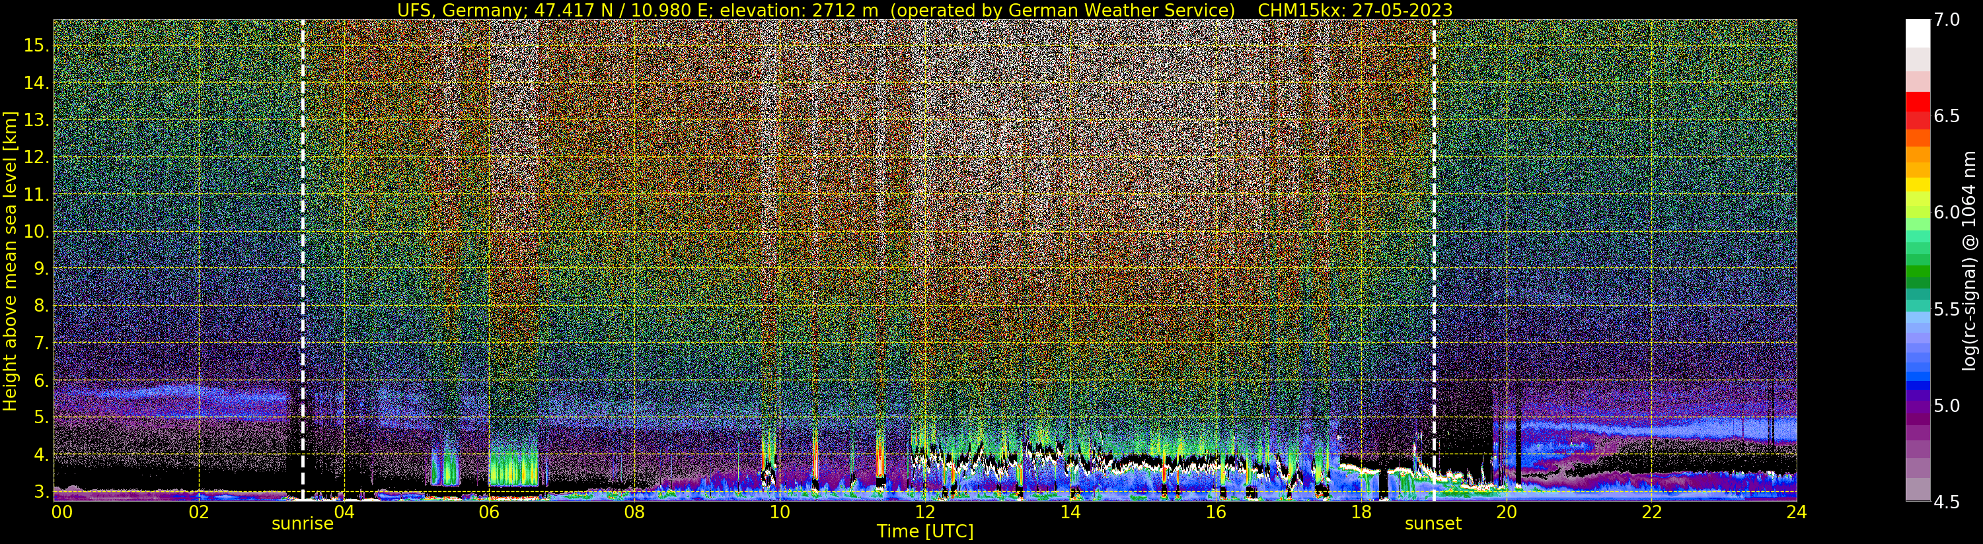Click the height axis tick '5.'
The height and width of the screenshot is (544, 1983).
tap(40, 417)
